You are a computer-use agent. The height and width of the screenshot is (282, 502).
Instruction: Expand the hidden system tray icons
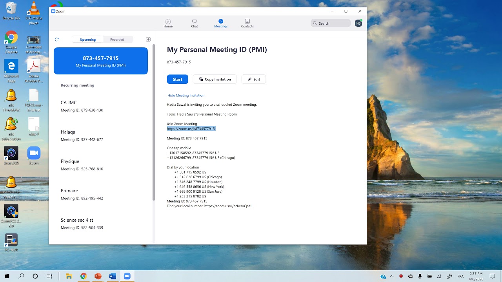391,276
